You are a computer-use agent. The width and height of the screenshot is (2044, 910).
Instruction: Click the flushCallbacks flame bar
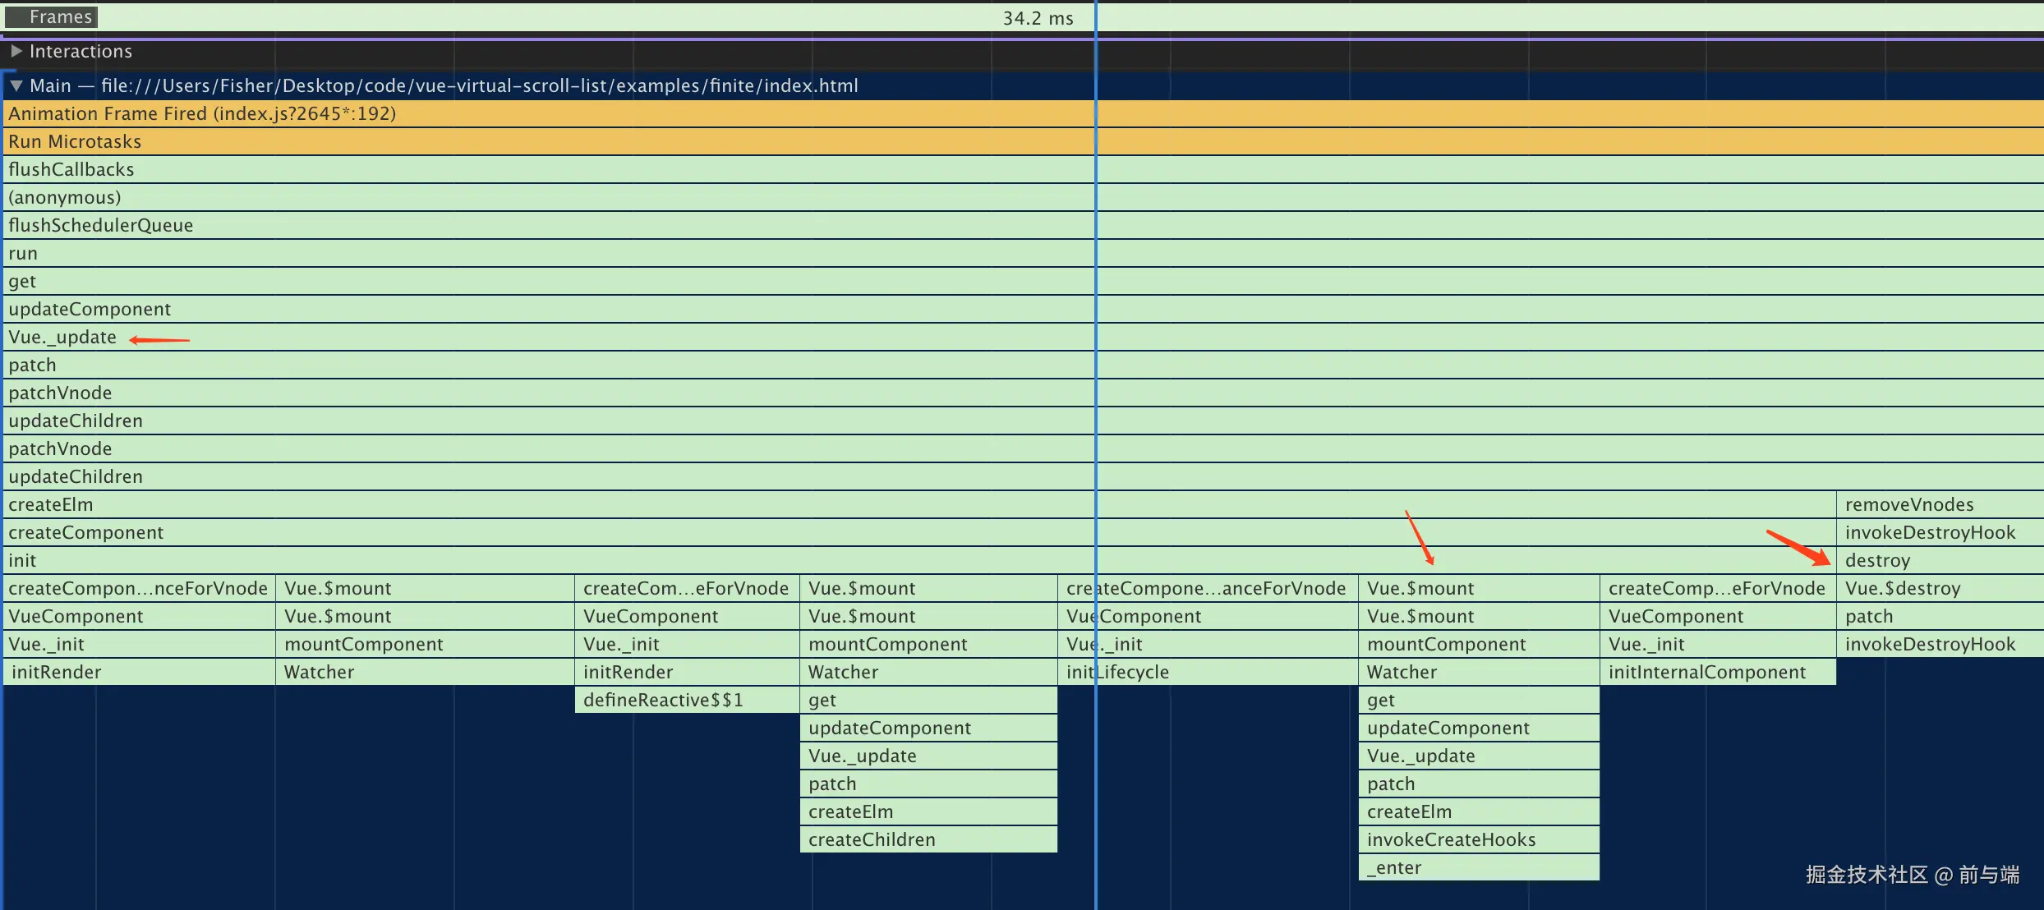pos(71,169)
